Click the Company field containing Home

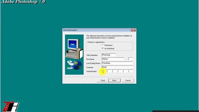[117, 67]
